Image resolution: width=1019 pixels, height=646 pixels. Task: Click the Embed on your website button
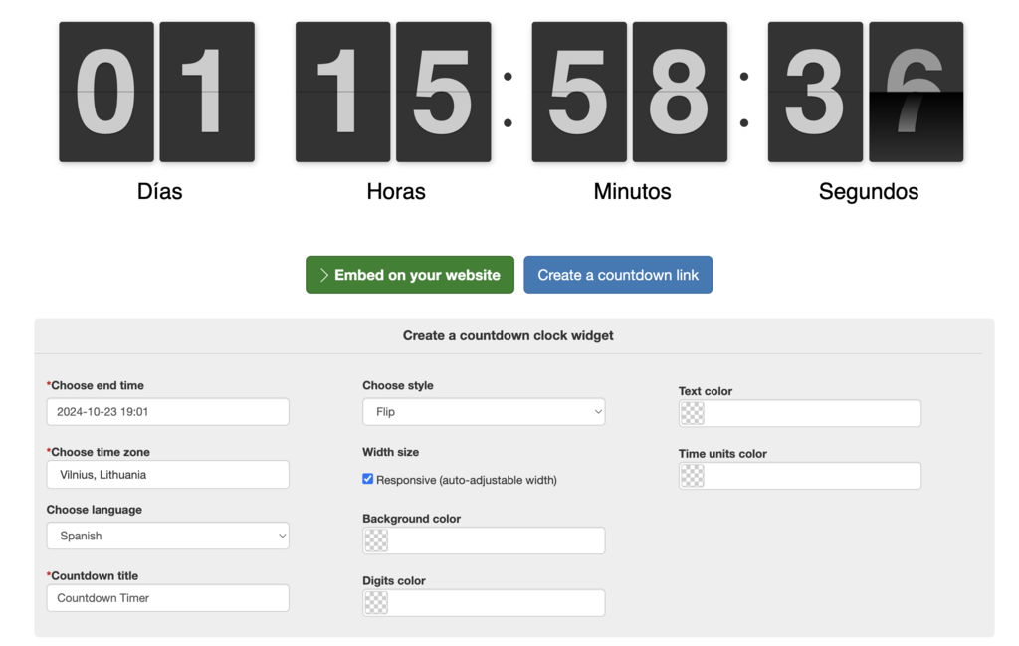(x=410, y=275)
